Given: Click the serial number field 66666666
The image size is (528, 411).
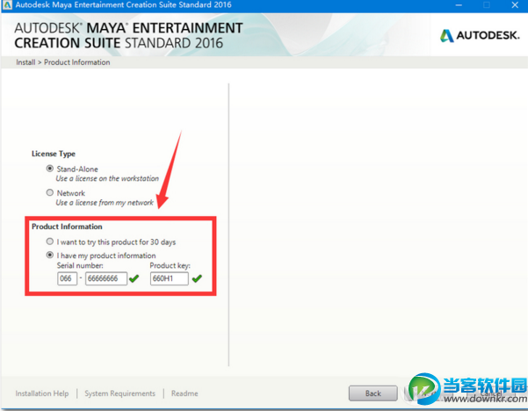Looking at the screenshot, I should (106, 278).
